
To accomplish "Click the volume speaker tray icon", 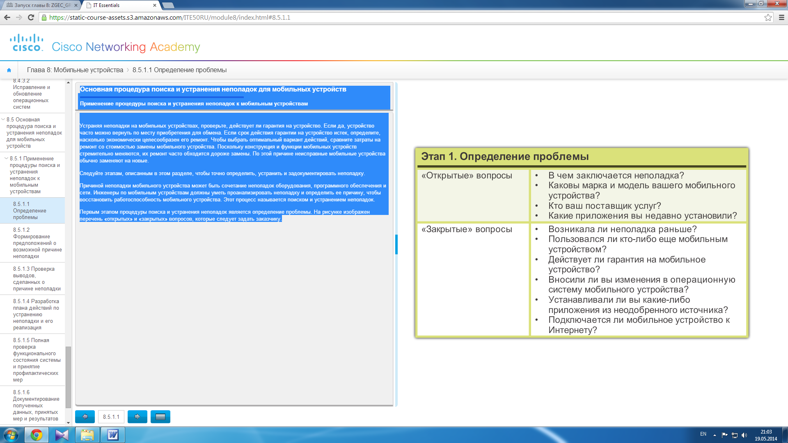I will click(x=744, y=435).
